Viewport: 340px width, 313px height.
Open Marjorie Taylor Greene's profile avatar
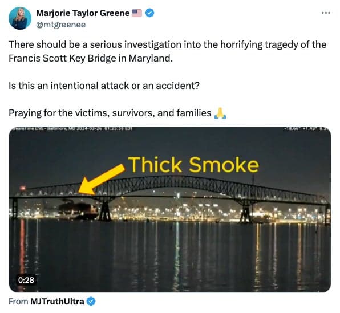(20, 18)
